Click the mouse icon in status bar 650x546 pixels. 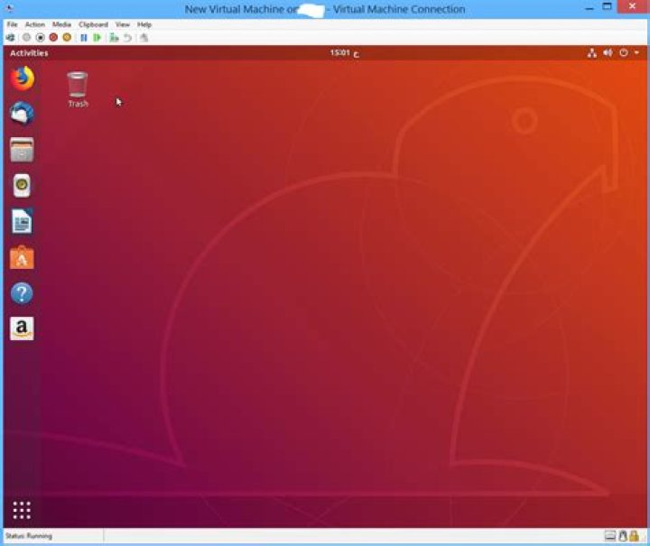623,536
